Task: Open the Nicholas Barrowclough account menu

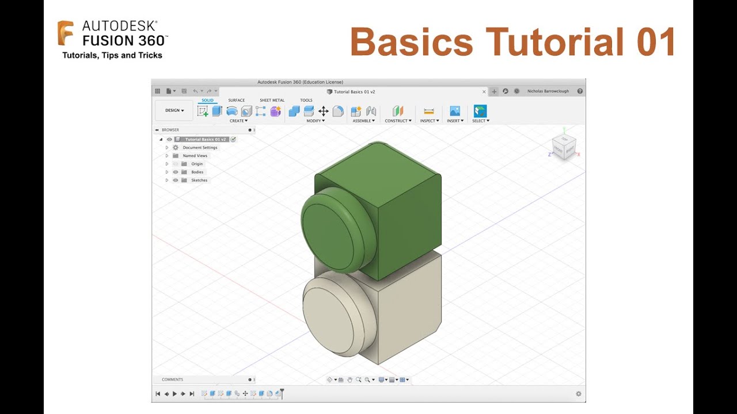Action: [x=549, y=91]
